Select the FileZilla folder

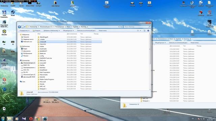[x=42, y=65]
